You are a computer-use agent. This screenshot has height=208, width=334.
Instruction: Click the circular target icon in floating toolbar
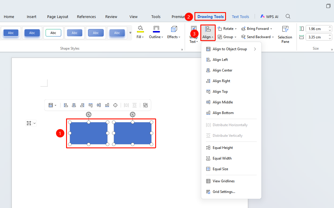pyautogui.click(x=115, y=105)
